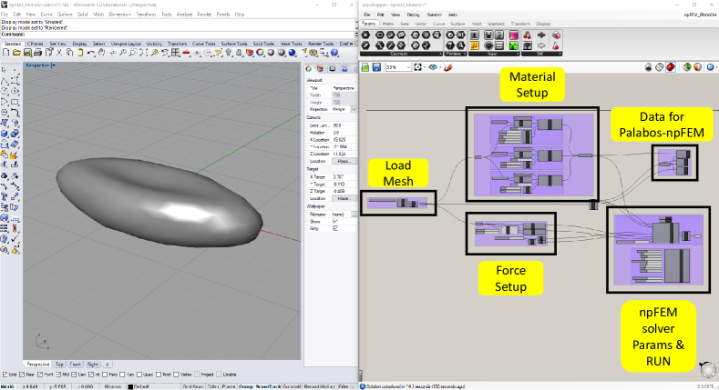Screen dimensions: 719x390
Task: Click the Grasshopper compass widget at canvas corner
Action: pyautogui.click(x=707, y=370)
